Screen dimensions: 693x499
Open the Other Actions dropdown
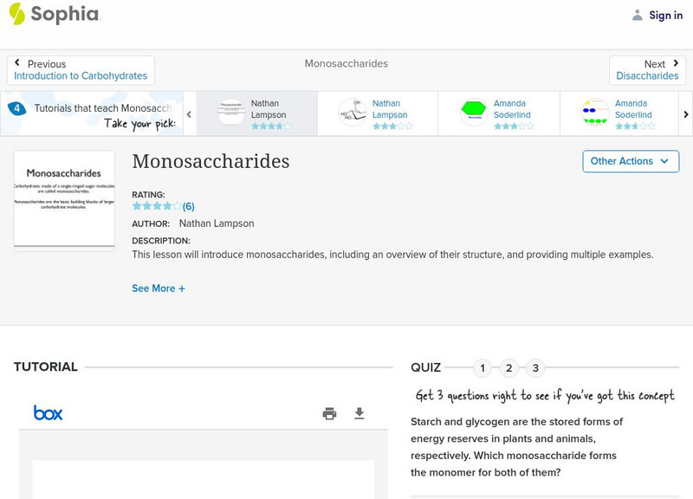(x=630, y=161)
